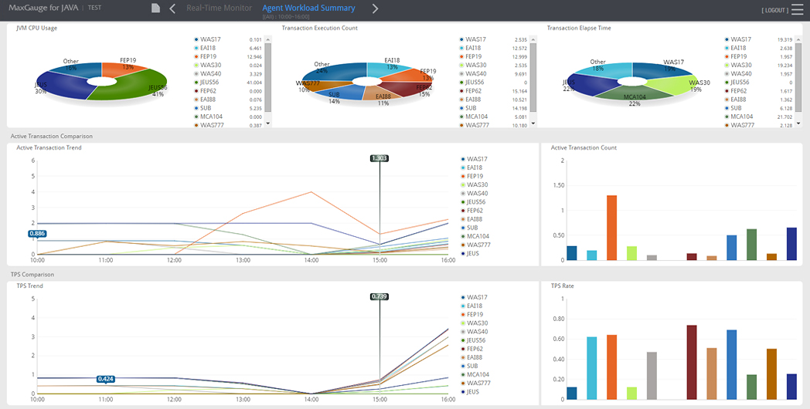Viewport: 810px width, 409px height.
Task: Click the 14:00 label on Active Transaction Trend axis
Action: (x=311, y=261)
